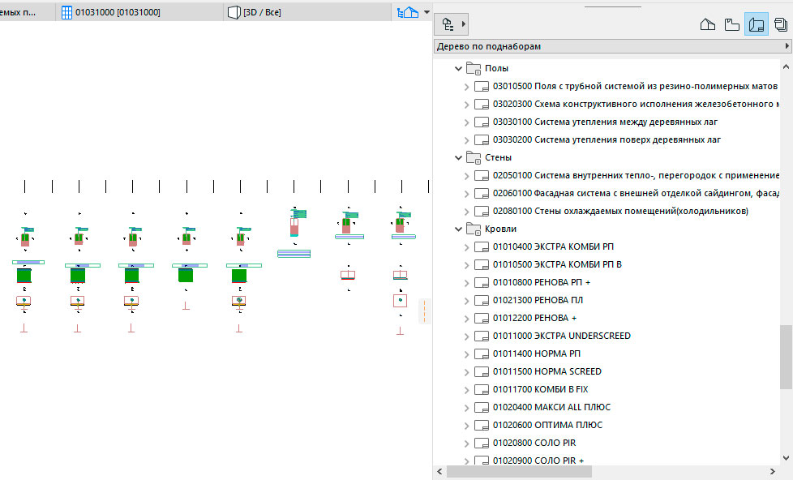Click the tab overview building icon
The width and height of the screenshot is (793, 480).
(408, 12)
